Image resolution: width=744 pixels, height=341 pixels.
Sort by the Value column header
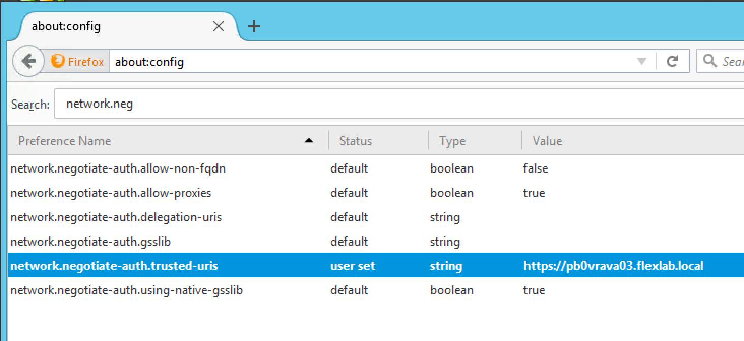tap(633, 141)
